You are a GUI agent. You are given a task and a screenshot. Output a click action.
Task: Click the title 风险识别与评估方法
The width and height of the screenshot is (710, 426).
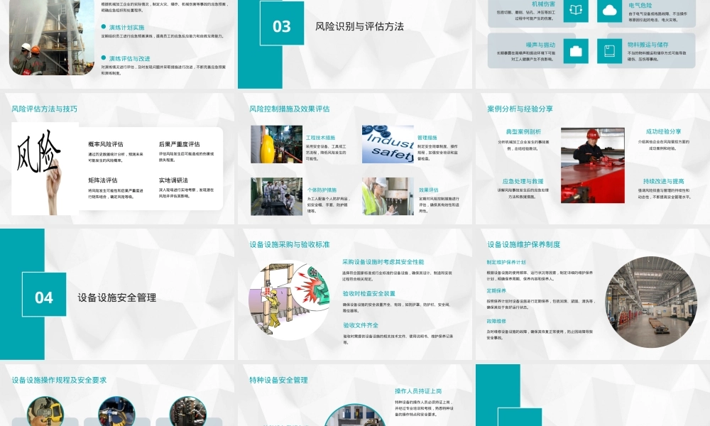[x=359, y=27]
